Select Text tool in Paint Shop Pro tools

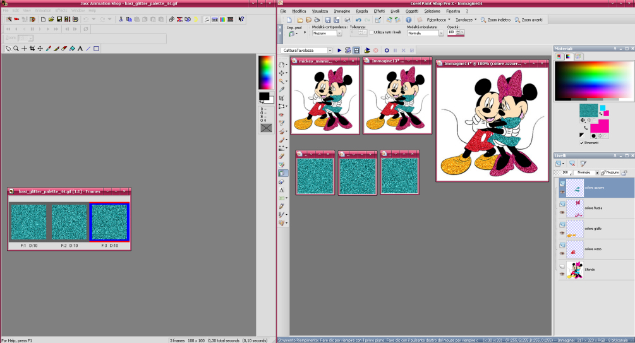coord(281,190)
